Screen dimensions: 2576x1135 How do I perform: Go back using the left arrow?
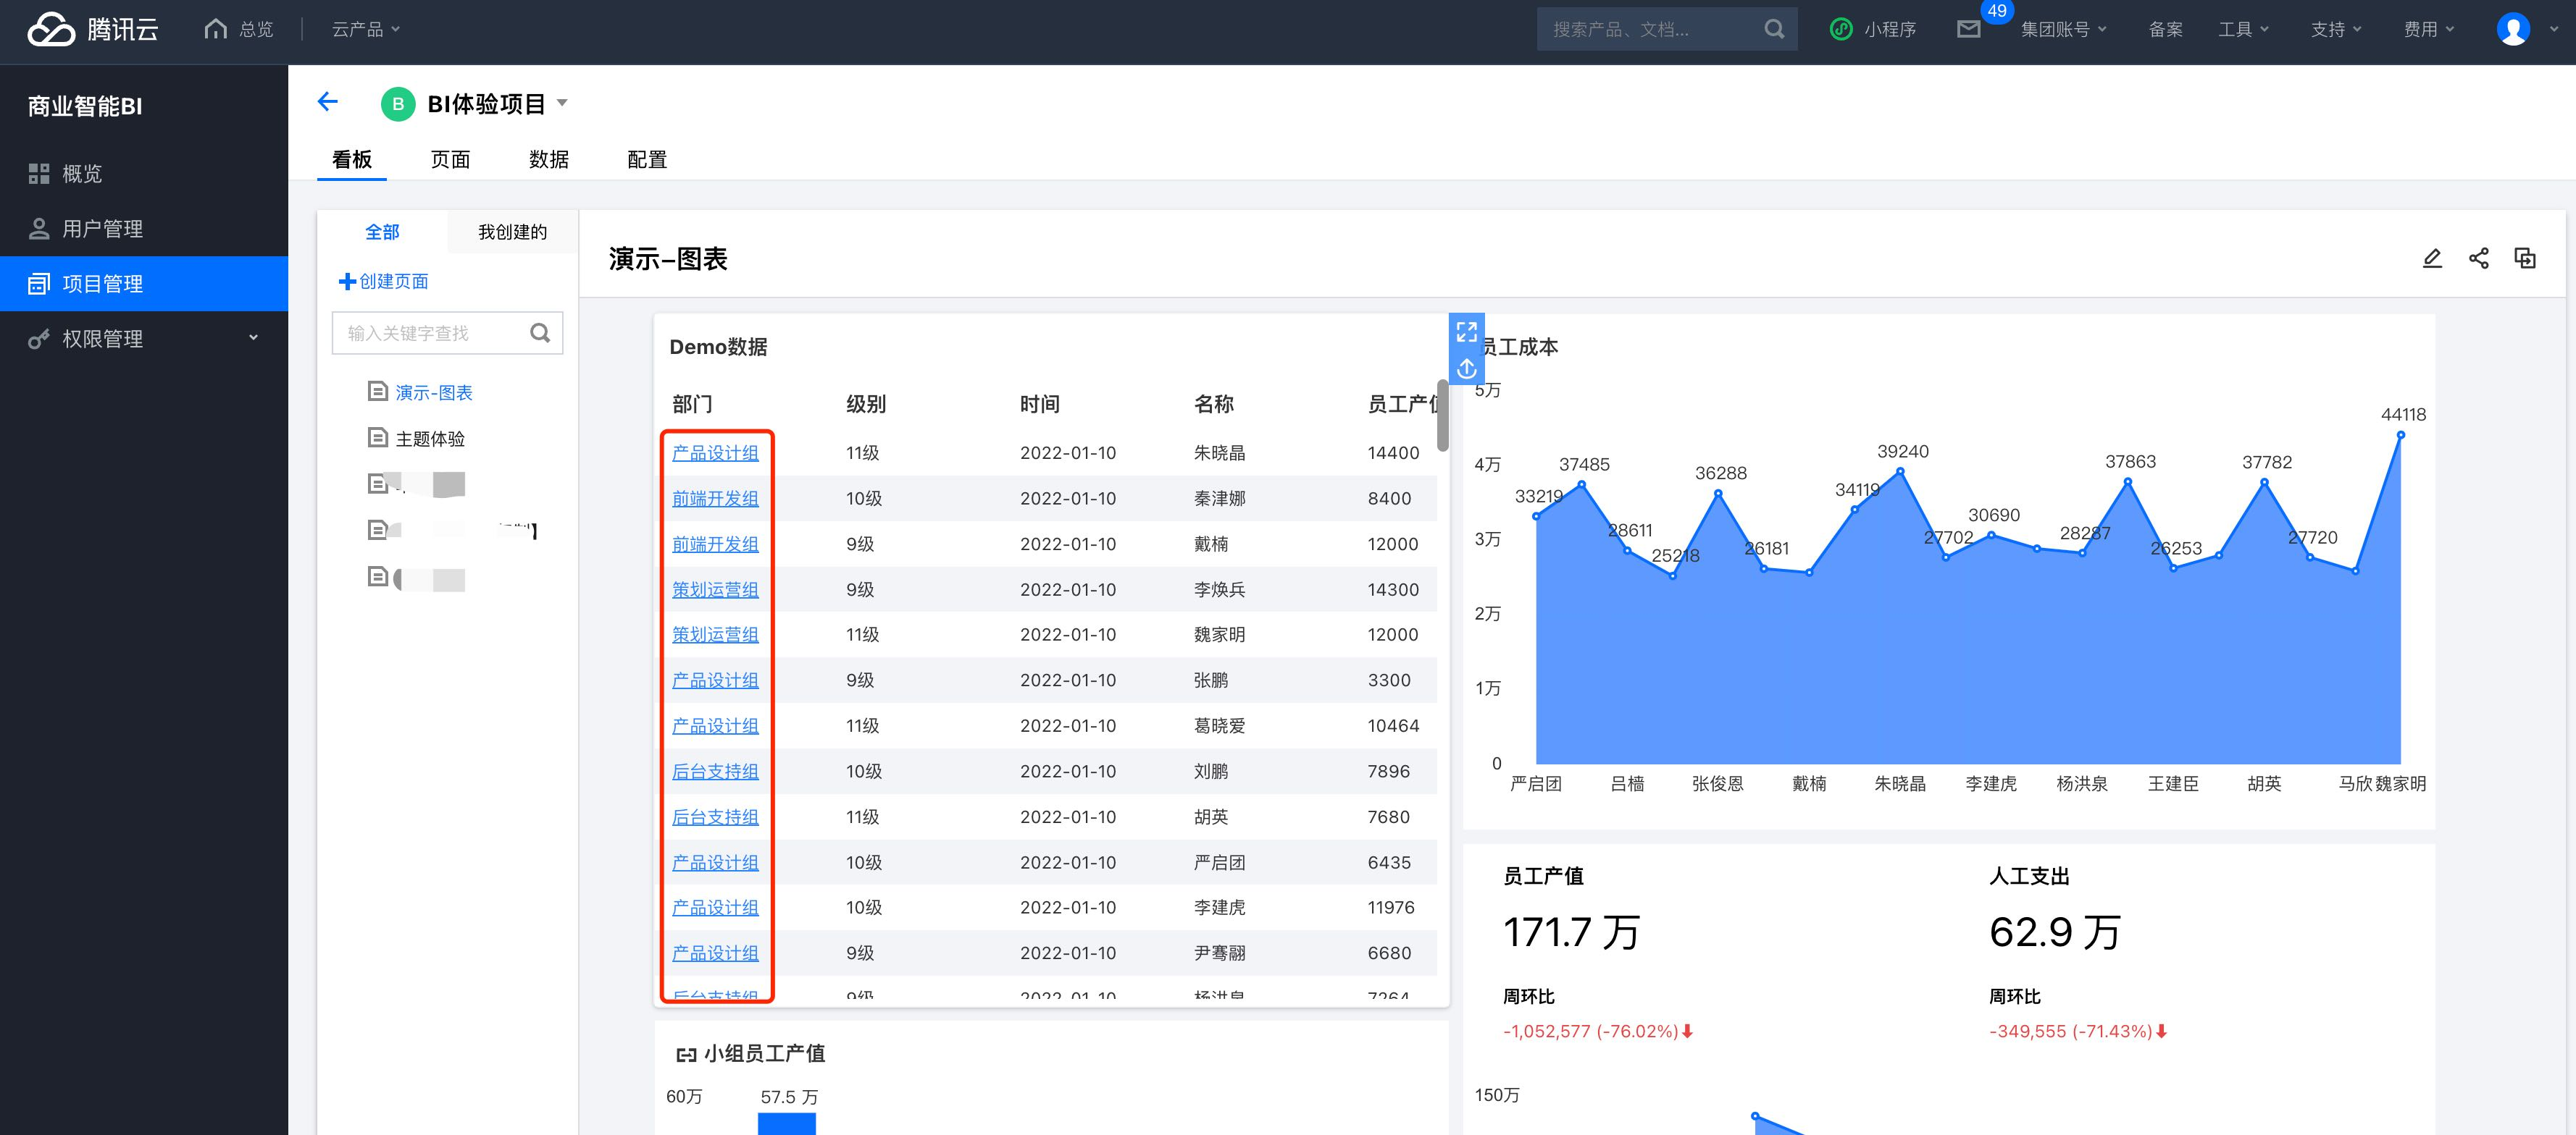327,102
